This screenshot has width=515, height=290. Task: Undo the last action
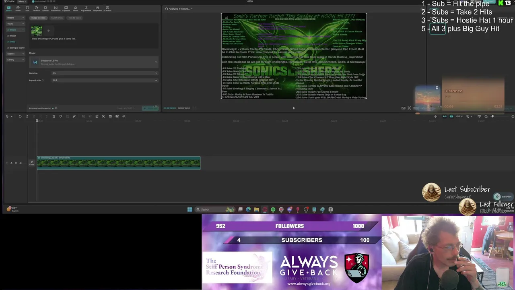coord(20,116)
